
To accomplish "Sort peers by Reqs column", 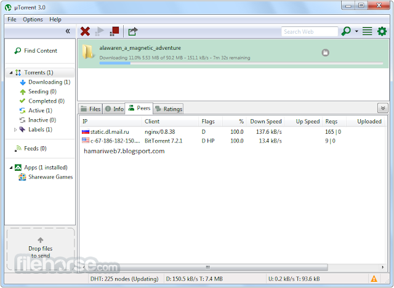I will pos(334,122).
